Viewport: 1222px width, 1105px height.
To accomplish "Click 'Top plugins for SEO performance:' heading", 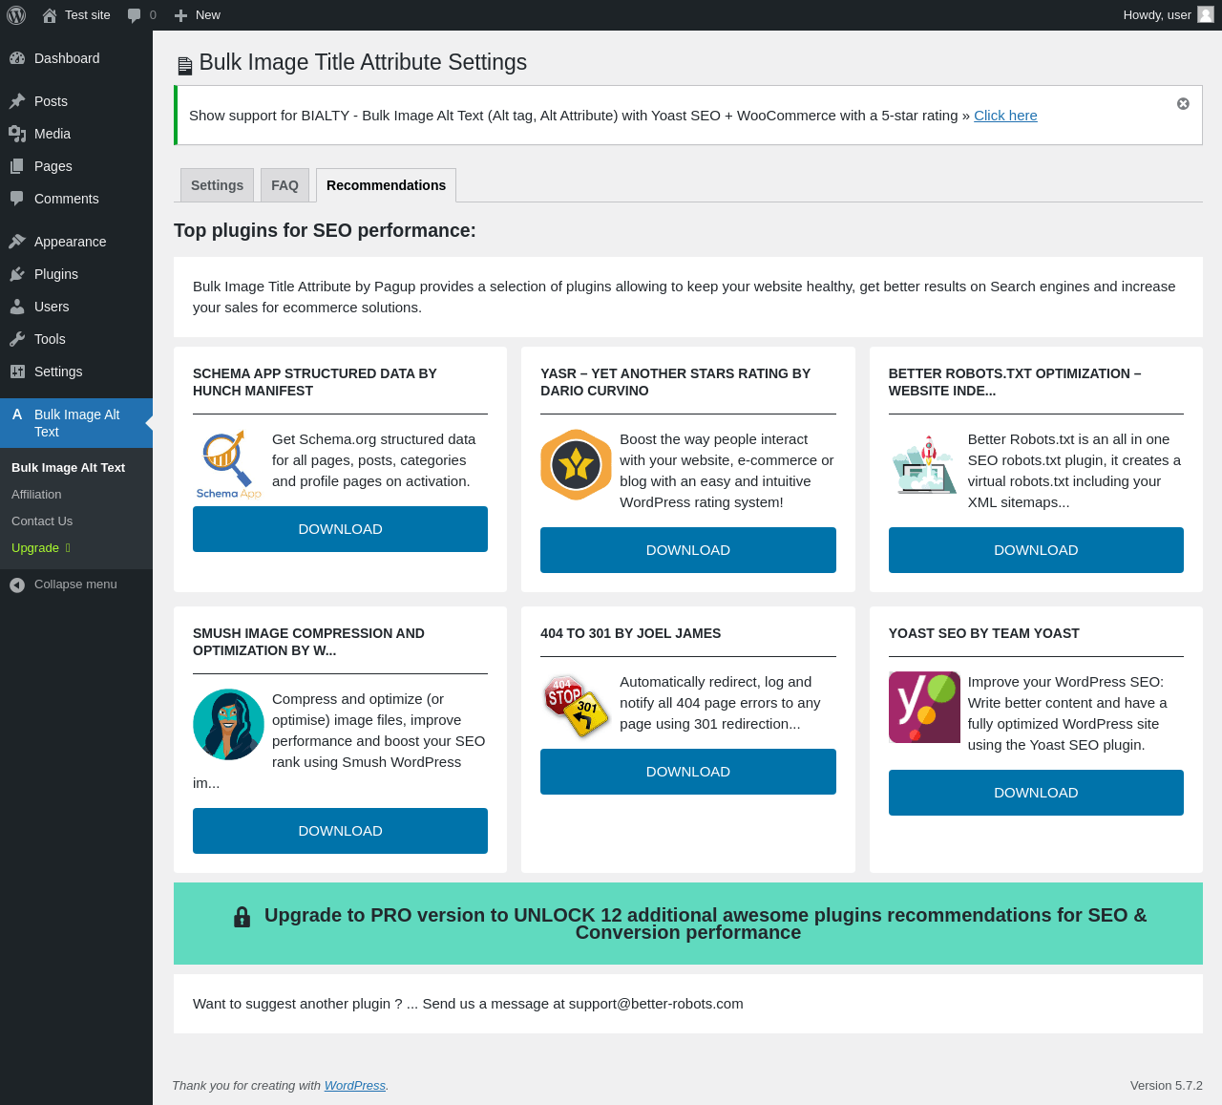I will point(325,231).
